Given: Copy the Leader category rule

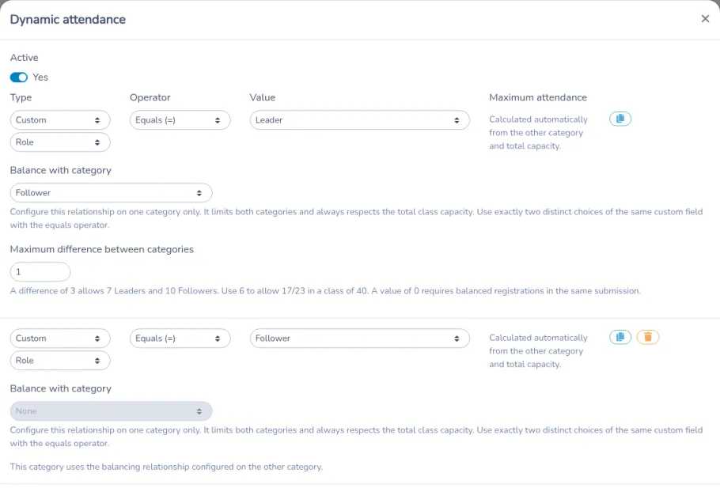Looking at the screenshot, I should tap(620, 119).
